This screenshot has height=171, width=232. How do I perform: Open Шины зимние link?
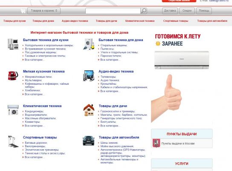(x=109, y=143)
